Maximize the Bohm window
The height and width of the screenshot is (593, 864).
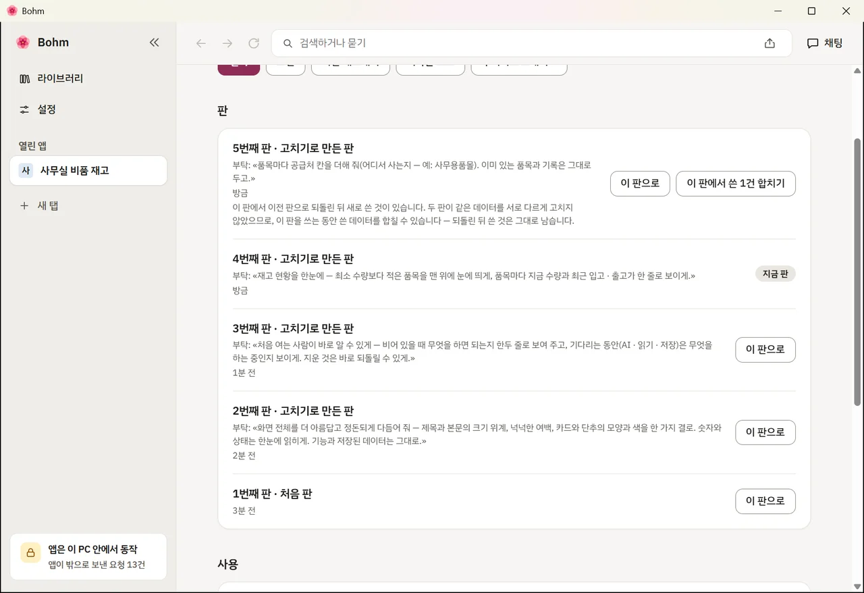tap(811, 11)
